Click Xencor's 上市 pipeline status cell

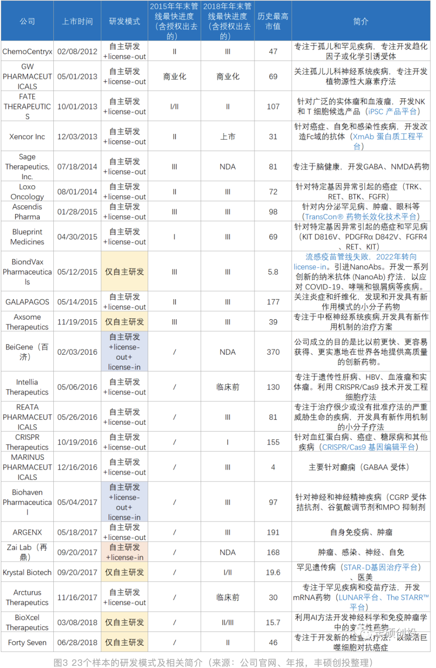[x=228, y=136]
